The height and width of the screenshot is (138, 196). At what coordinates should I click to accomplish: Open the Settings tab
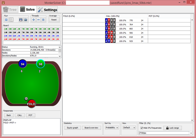click(47, 10)
